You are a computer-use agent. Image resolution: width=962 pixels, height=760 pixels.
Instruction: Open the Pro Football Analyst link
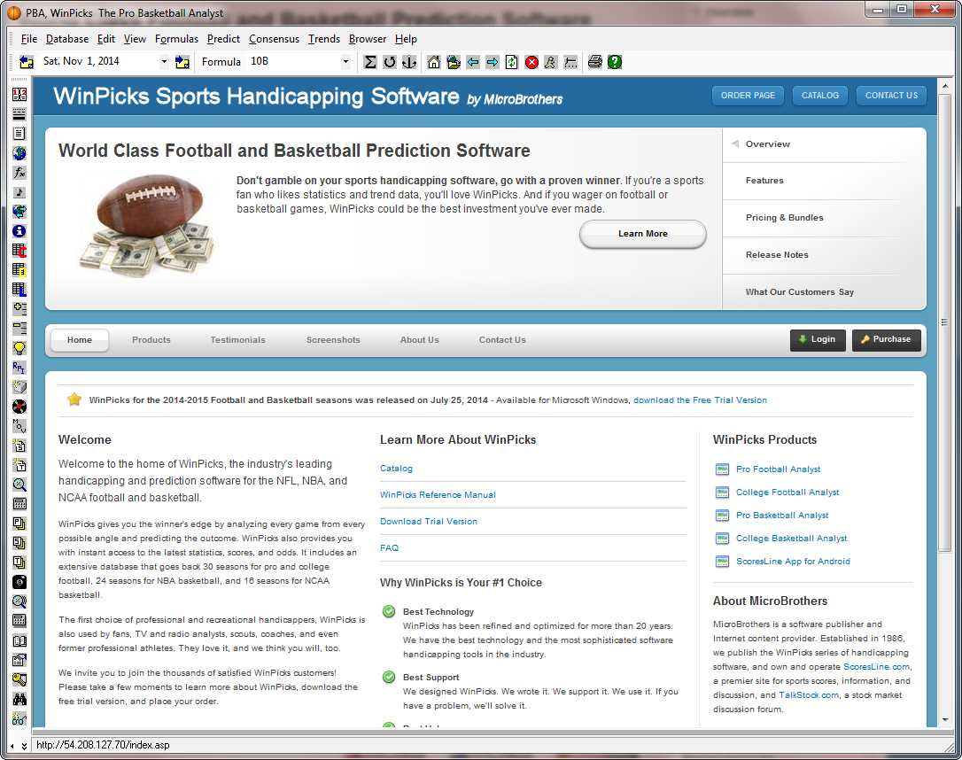click(x=778, y=469)
